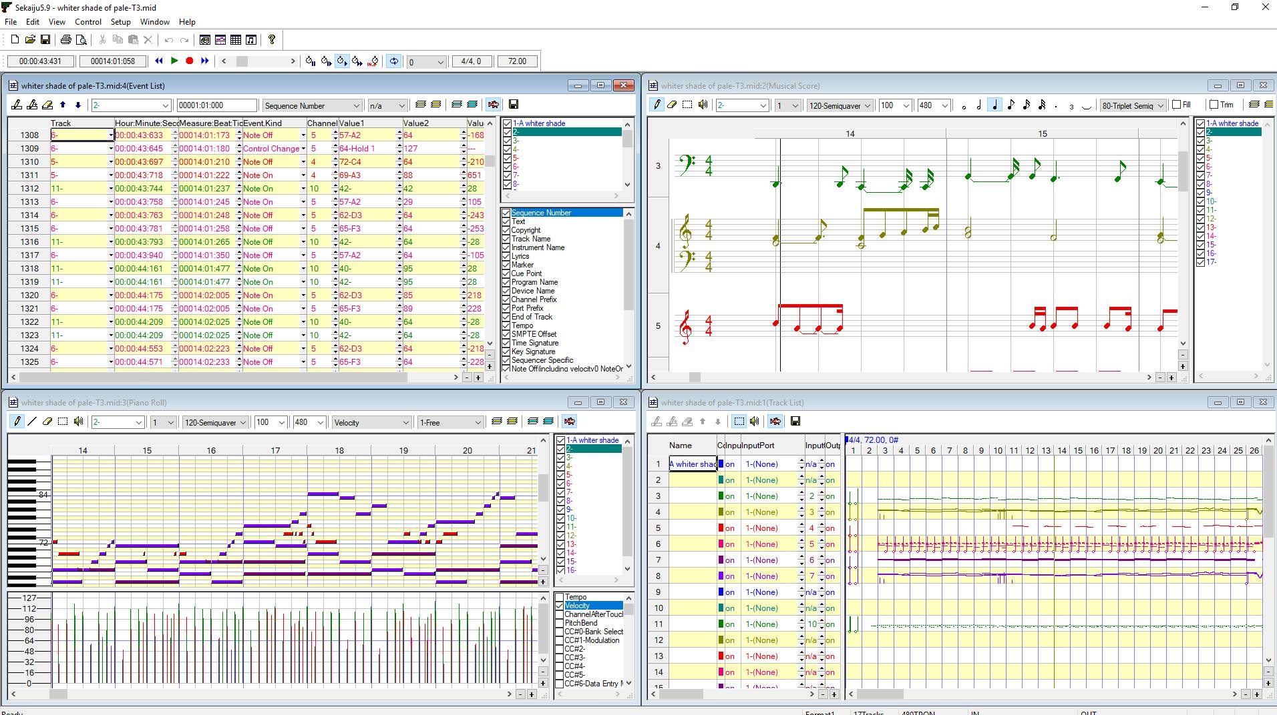Select the quaver note duration in Musical Score toolbar

[x=1011, y=105]
